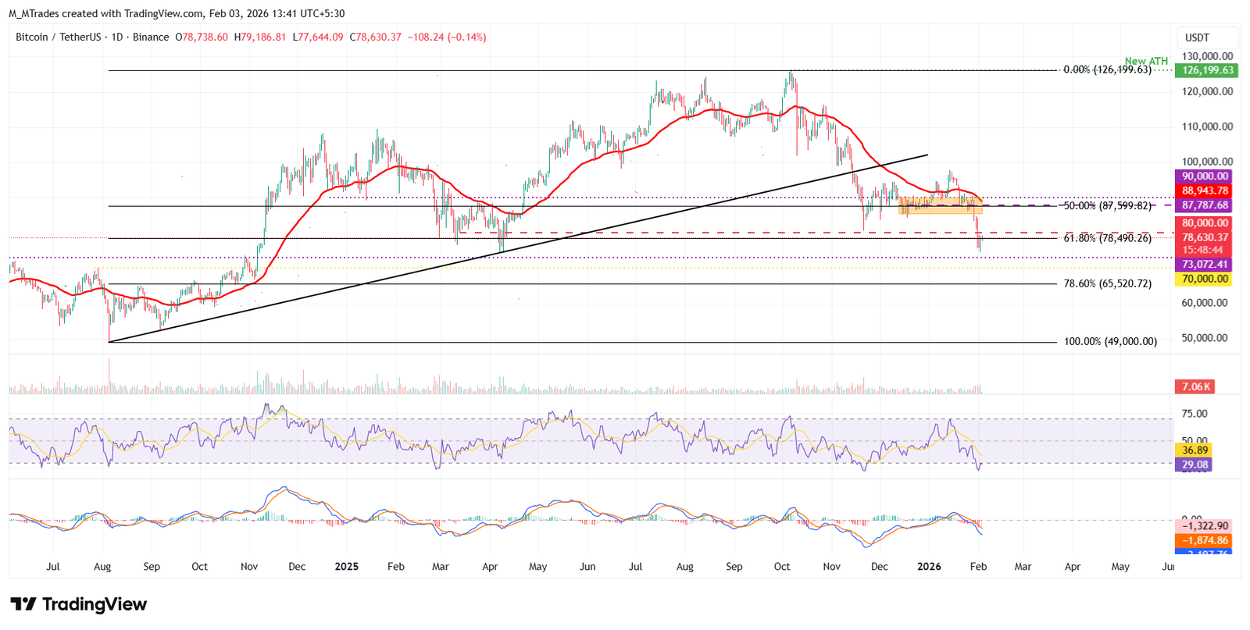Viewport: 1250px width, 630px height.
Task: Click the 61.80% Fibonacci level label
Action: [x=1107, y=238]
